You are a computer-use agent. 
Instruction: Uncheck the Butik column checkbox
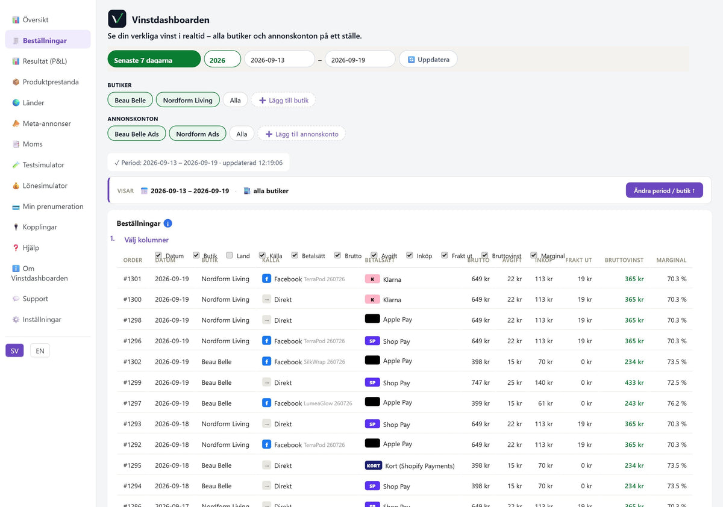pyautogui.click(x=196, y=255)
